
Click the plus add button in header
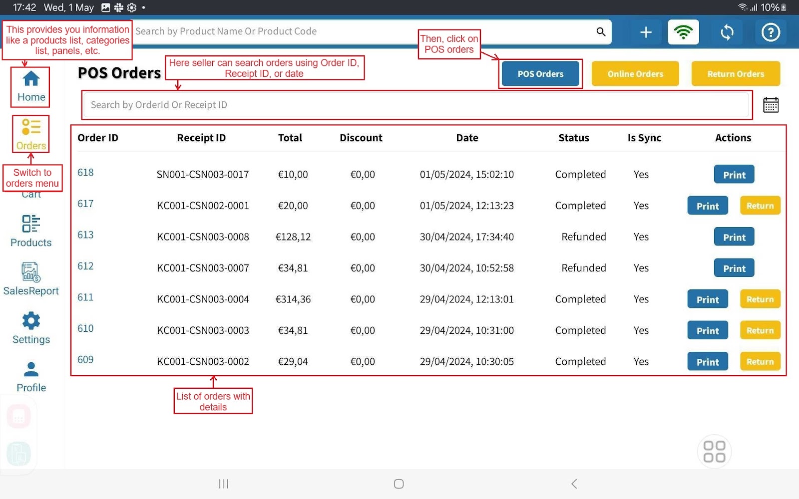point(646,32)
